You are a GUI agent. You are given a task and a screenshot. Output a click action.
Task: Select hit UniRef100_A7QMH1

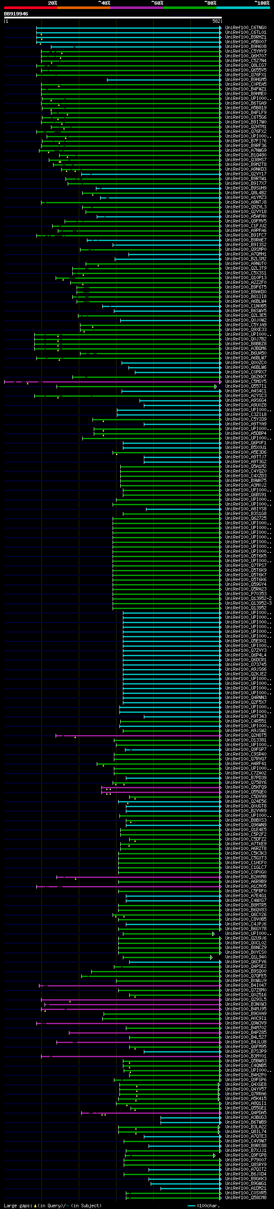click(x=245, y=254)
